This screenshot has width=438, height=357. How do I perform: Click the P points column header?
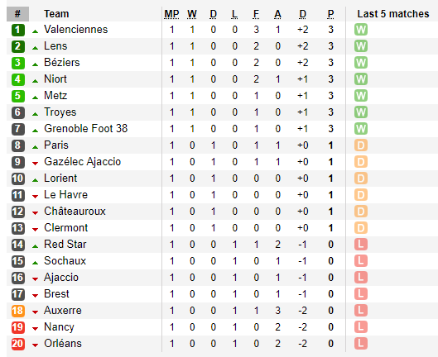330,14
